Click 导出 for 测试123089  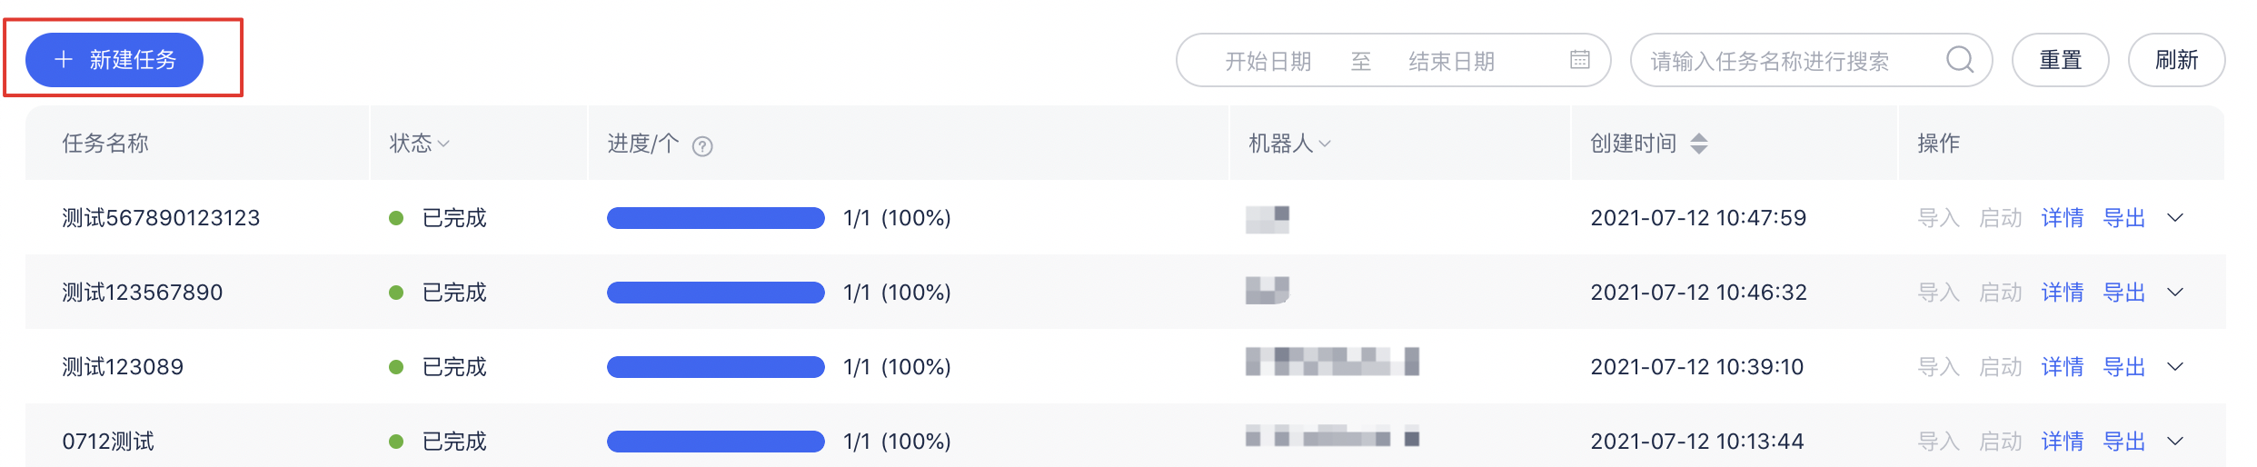[2124, 367]
